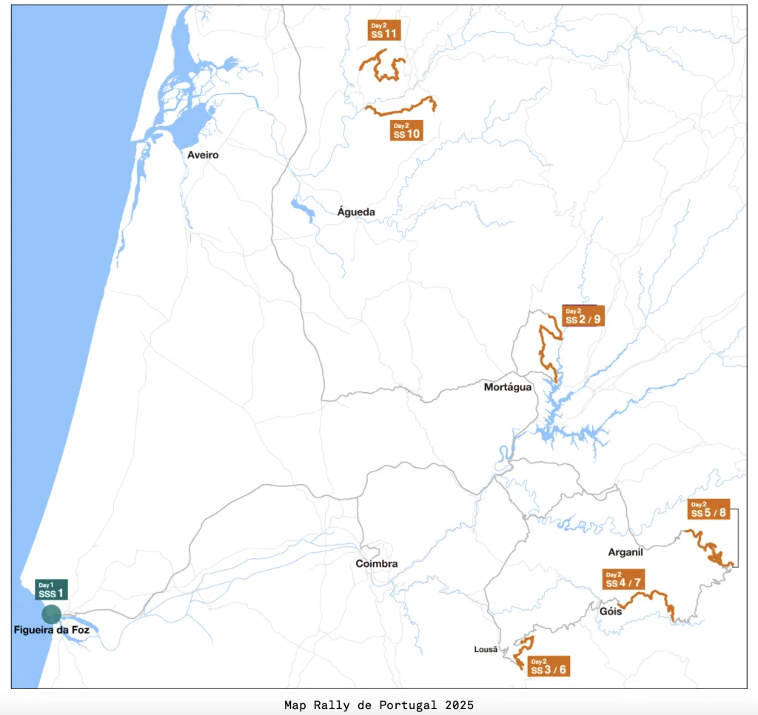Click the Map Rally de Portugal 2025 caption

tap(379, 705)
